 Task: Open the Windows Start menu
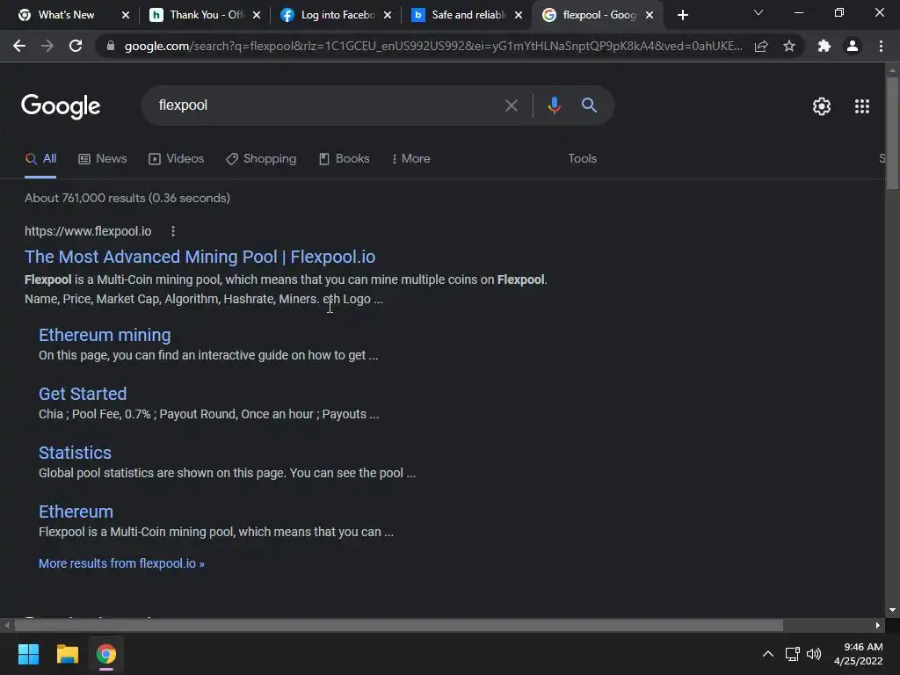click(28, 654)
